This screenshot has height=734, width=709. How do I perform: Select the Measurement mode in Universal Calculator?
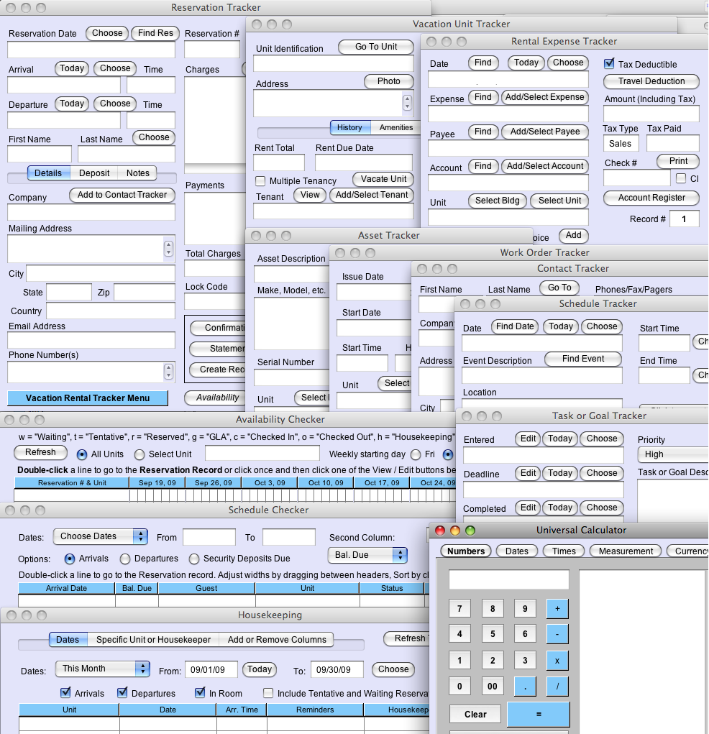(626, 551)
